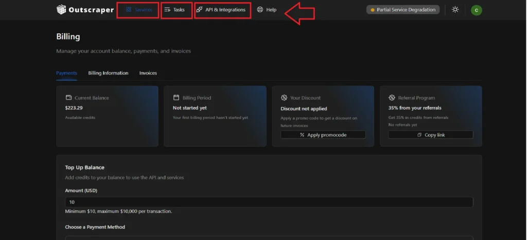527x240 pixels.
Task: Toggle light theme with sun icon
Action: [x=455, y=10]
